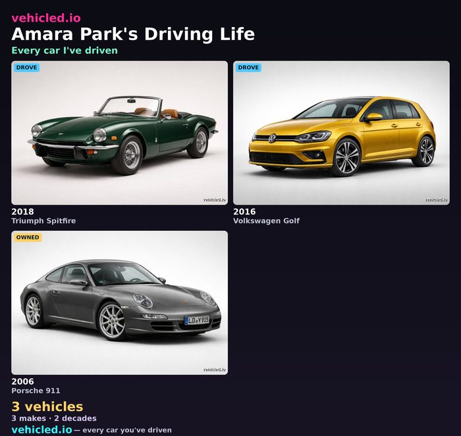Select the Every car I've driven subtitle
Screen dimensions: 461x436
click(65, 51)
